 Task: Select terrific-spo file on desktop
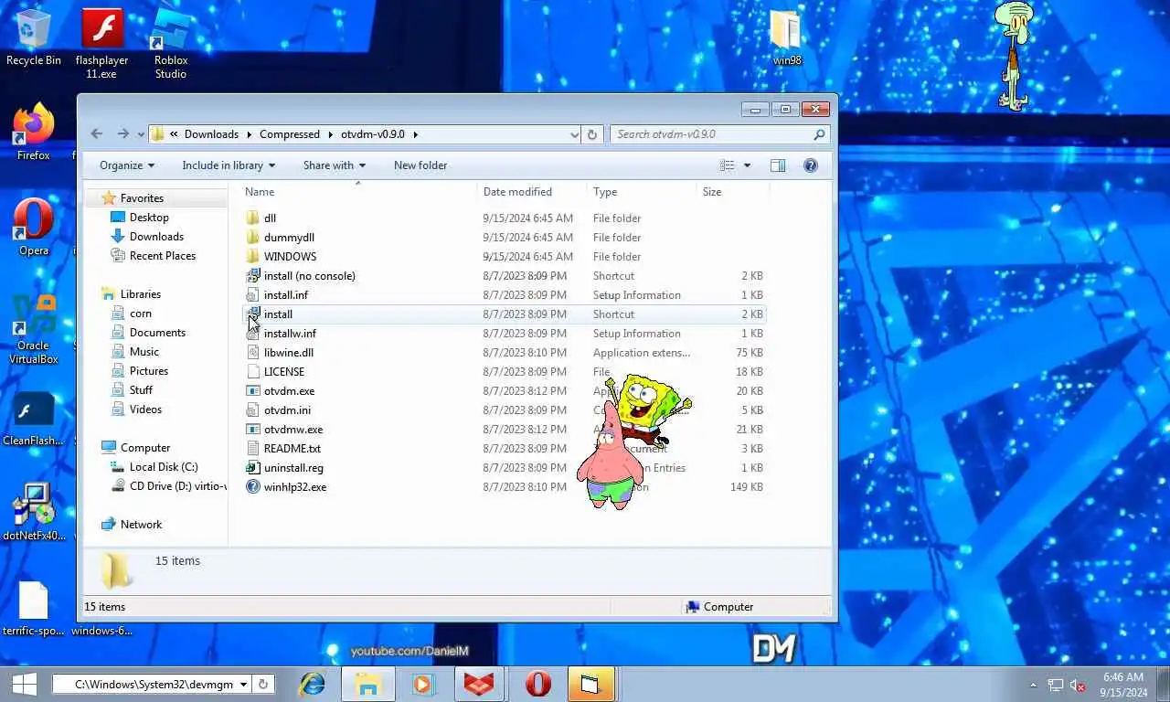34,608
